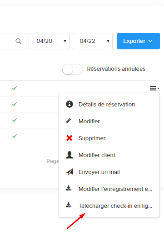This screenshot has width=164, height=248.
Task: Click the Réservations annulées label
Action: pos(116,69)
